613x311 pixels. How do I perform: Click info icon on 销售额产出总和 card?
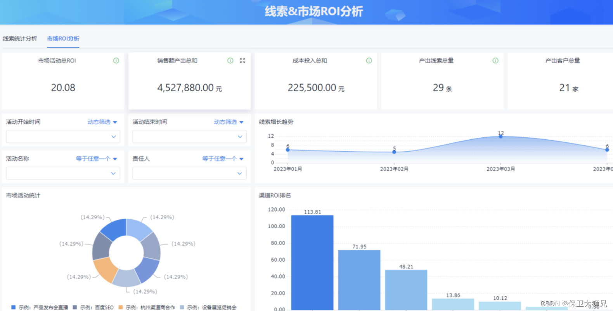pyautogui.click(x=230, y=60)
